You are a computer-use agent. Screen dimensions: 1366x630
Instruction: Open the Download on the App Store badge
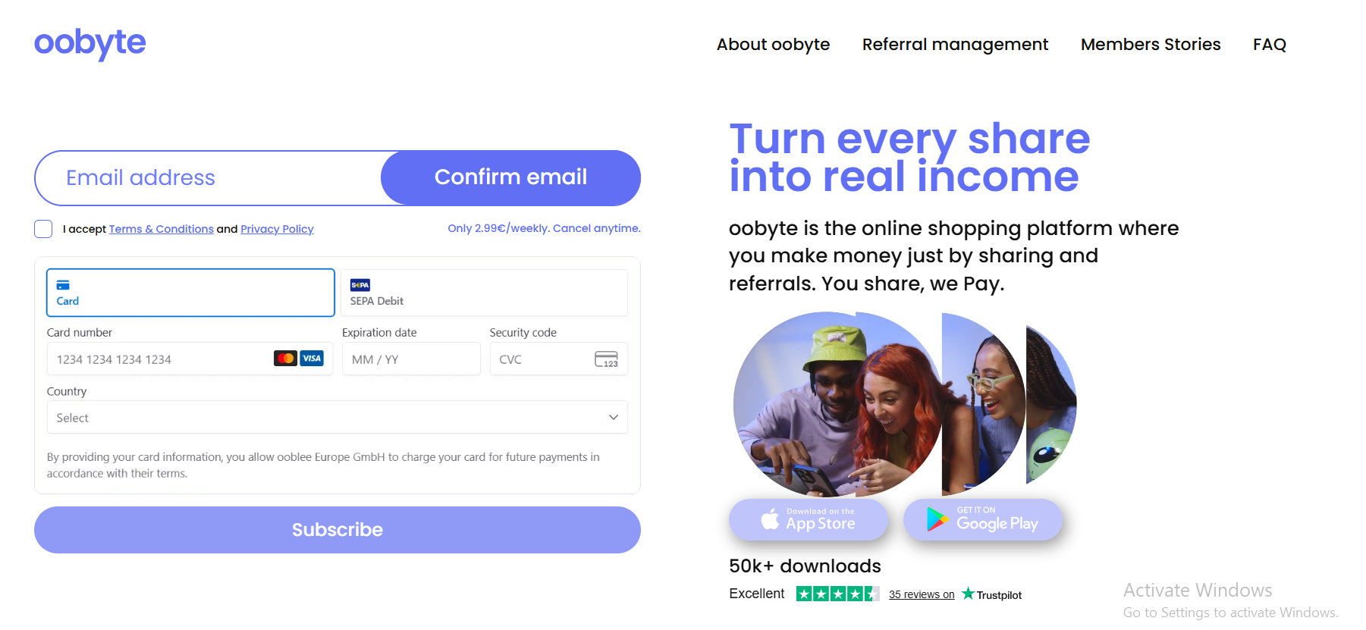coord(809,519)
